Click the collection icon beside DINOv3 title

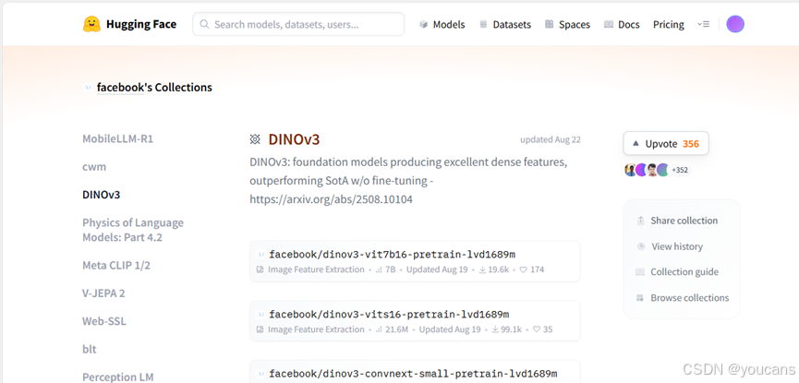255,139
